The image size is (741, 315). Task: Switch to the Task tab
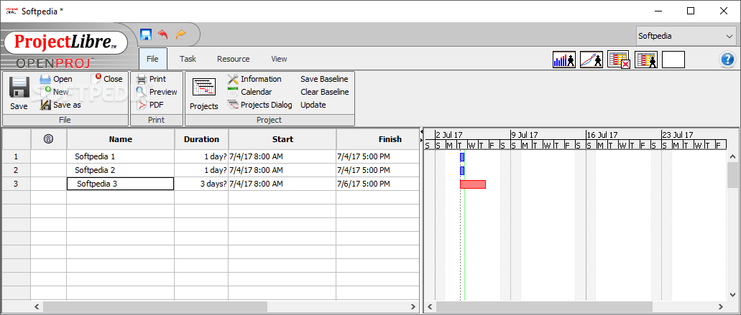[188, 59]
